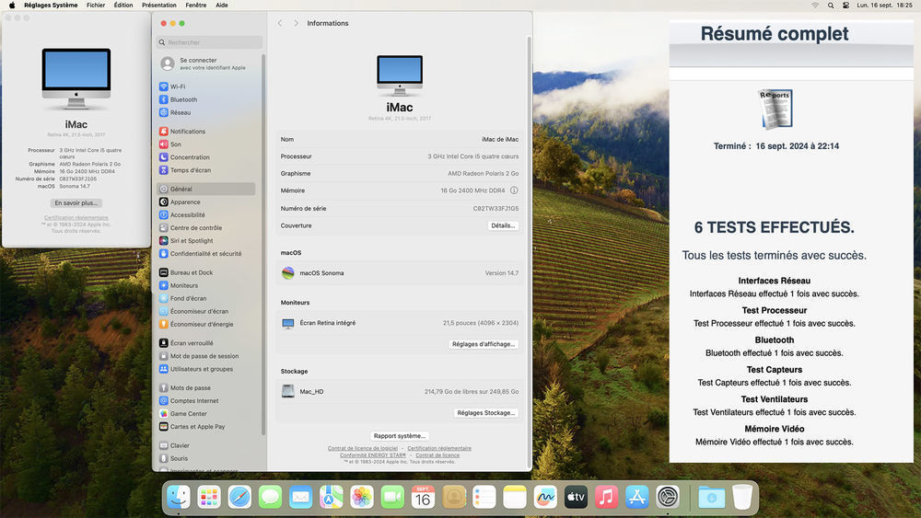This screenshot has height=518, width=921.
Task: Select Bluetooth in the settings sidebar
Action: 182,99
